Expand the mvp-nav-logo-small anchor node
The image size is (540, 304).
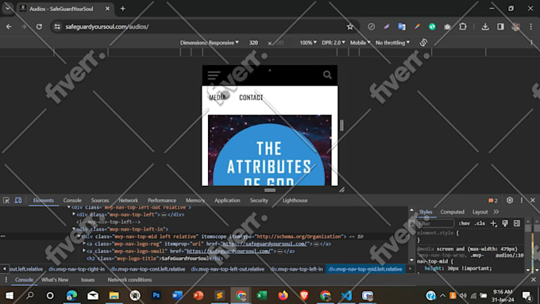coord(84,251)
